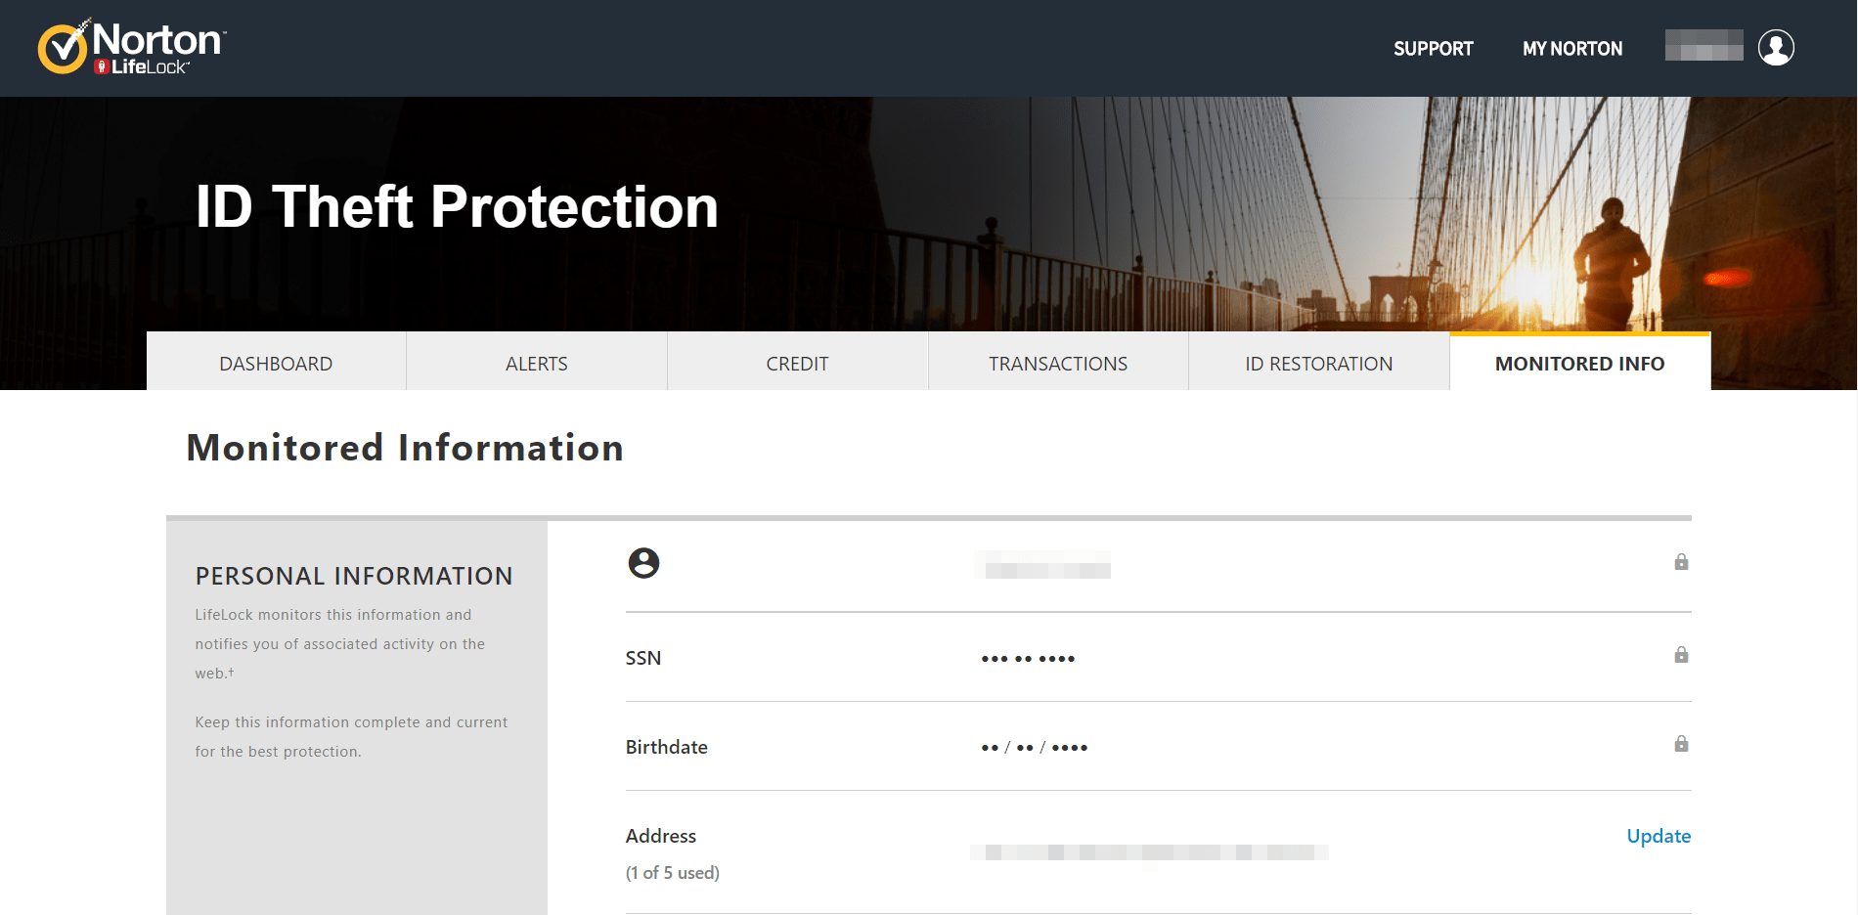Click the 'PERSONAL INFORMATION' heading
This screenshot has height=915, width=1858.
click(354, 576)
